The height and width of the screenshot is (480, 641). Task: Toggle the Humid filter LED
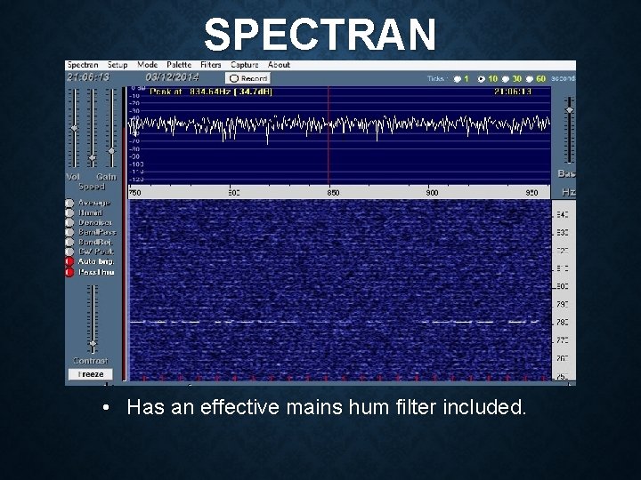point(69,212)
